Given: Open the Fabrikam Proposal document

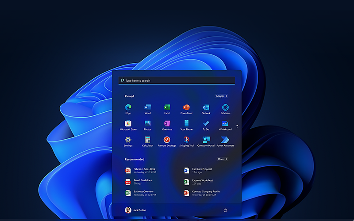Looking at the screenshot, I should 198,171.
